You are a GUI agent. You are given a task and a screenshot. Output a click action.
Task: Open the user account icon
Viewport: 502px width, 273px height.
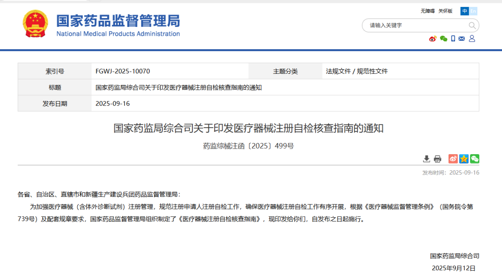click(x=472, y=39)
